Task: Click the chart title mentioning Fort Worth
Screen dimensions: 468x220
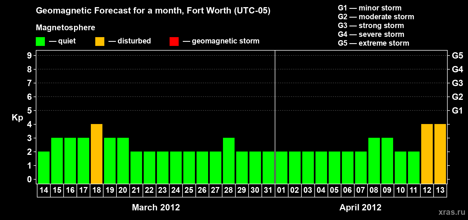Action: tap(153, 11)
